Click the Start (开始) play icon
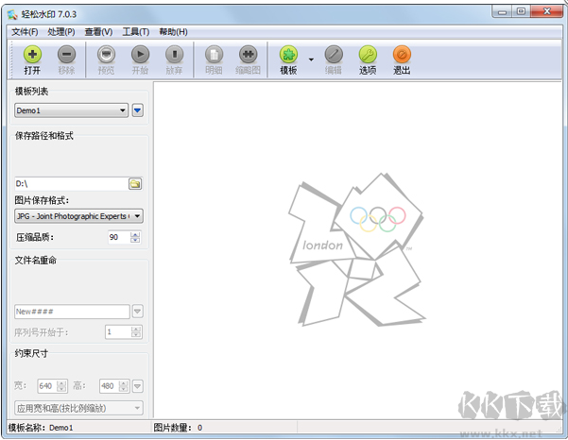This screenshot has height=440, width=568. coord(140,55)
